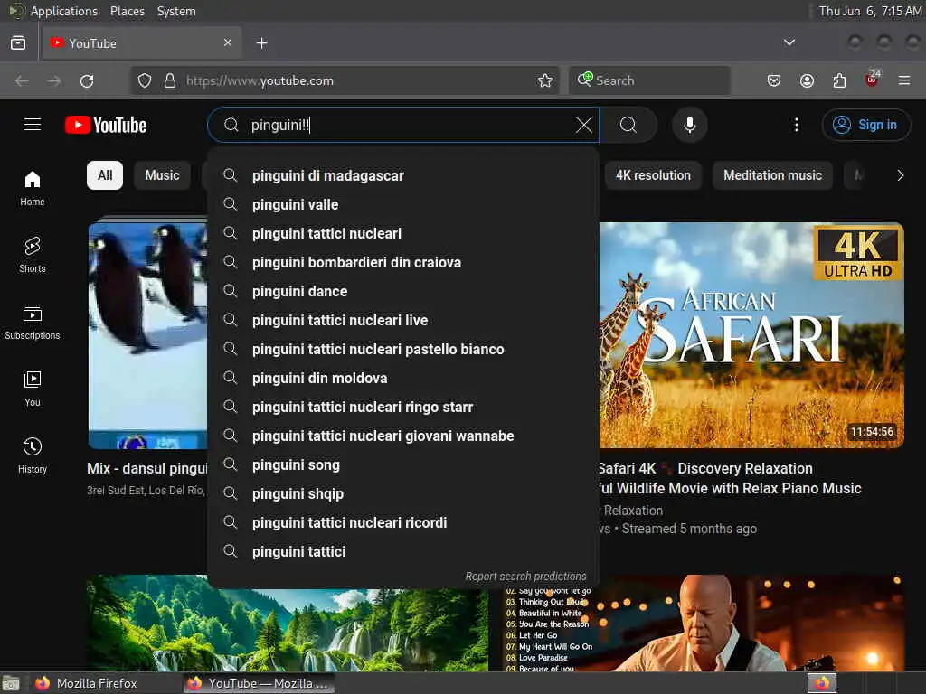The height and width of the screenshot is (694, 926).
Task: Reload the page in Firefox
Action: coord(87,80)
